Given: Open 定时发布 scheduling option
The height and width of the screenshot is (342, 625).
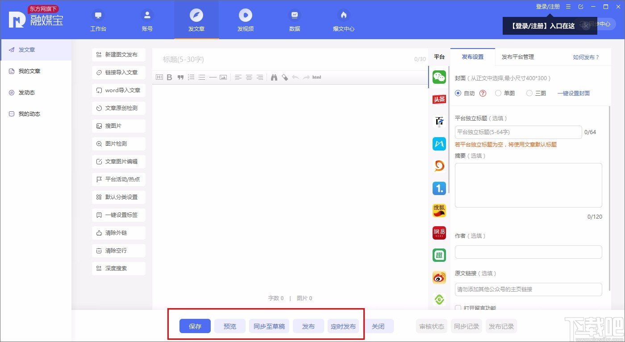Looking at the screenshot, I should [343, 326].
